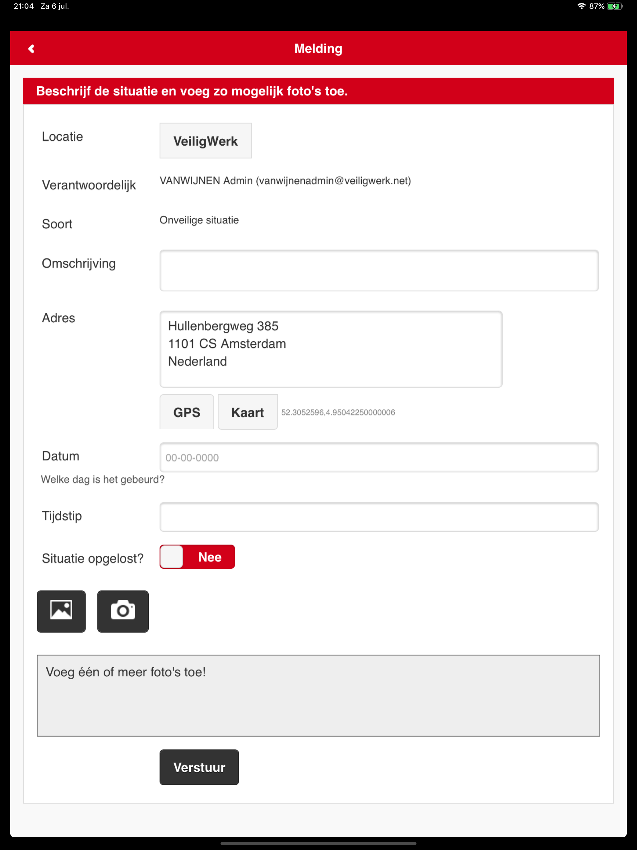Image resolution: width=637 pixels, height=850 pixels.
Task: Go back using the header arrow
Action: pos(31,49)
